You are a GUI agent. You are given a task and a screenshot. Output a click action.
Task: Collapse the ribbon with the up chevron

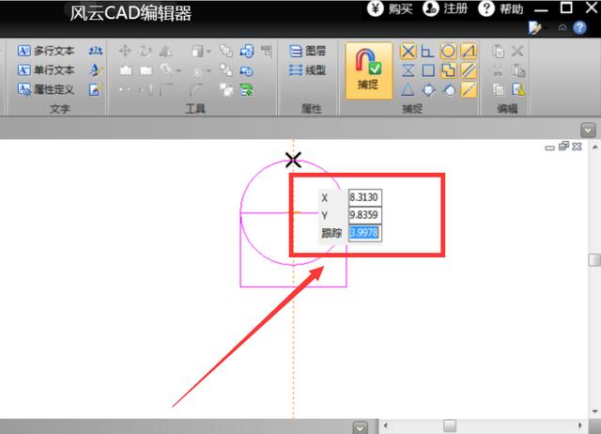(x=562, y=28)
